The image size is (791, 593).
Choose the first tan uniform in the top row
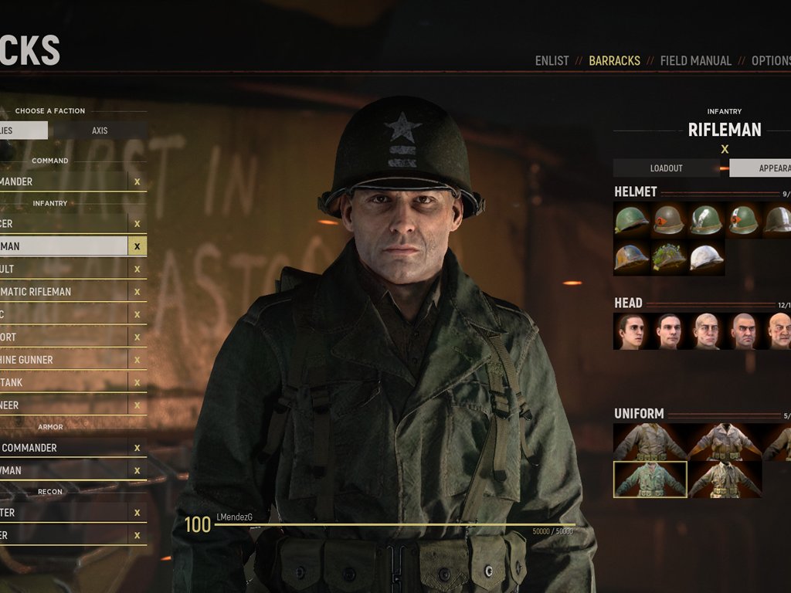pos(650,442)
